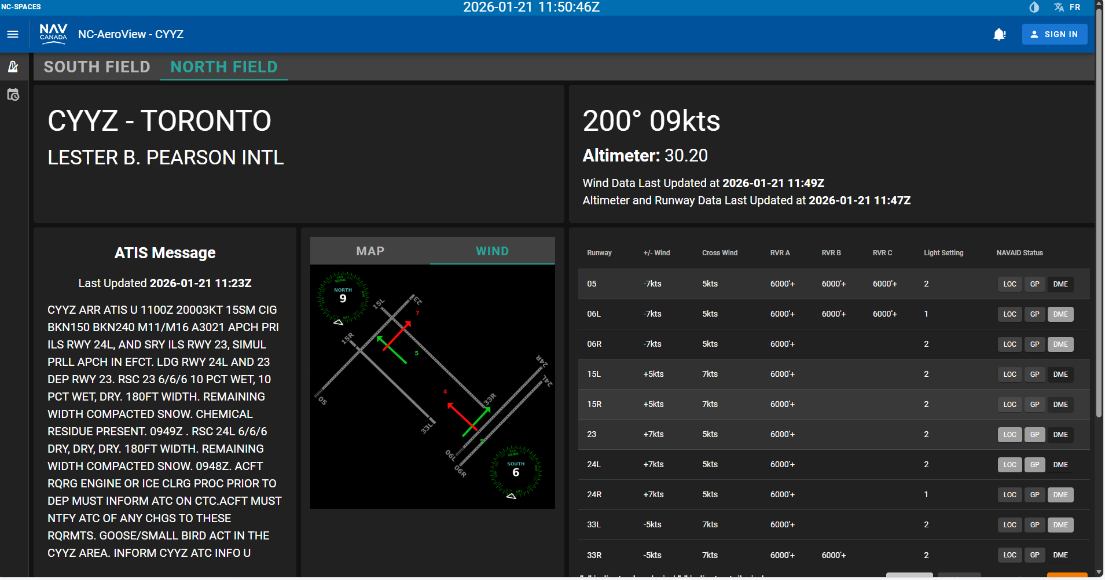
Task: Open the historical schedule calendar-clock icon
Action: click(13, 94)
